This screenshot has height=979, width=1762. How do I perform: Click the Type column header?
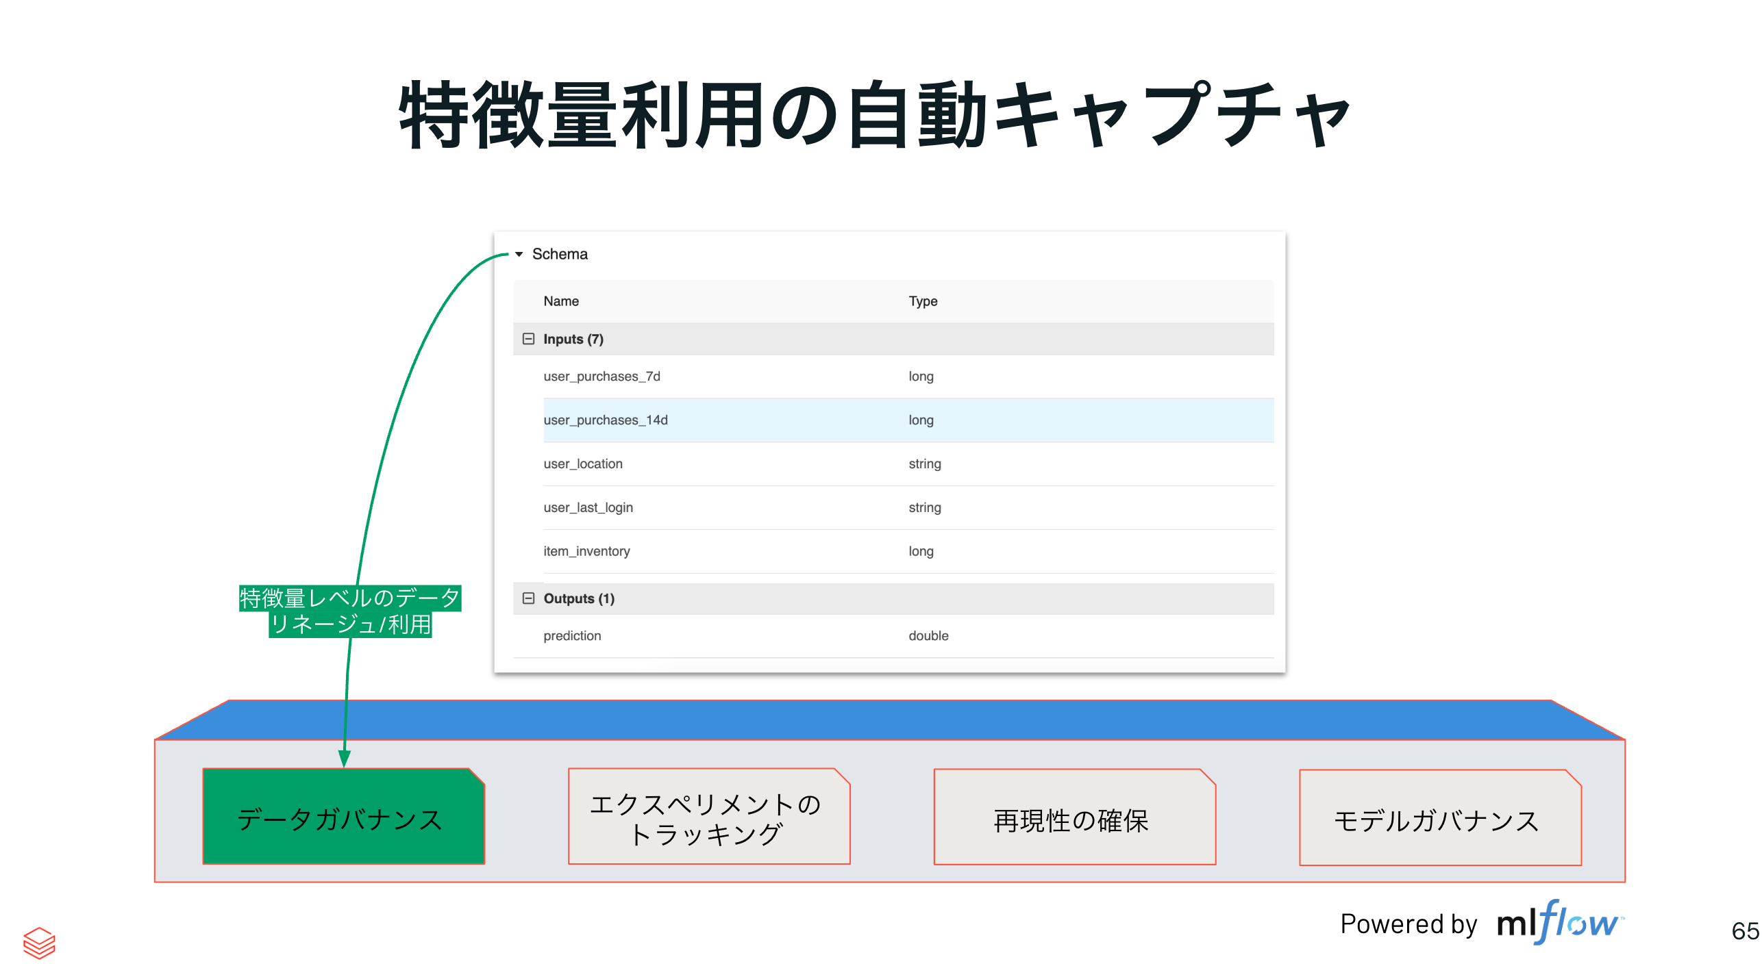coord(923,301)
